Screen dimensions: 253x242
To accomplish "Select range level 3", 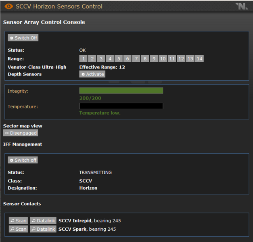I will pyautogui.click(x=101, y=59).
